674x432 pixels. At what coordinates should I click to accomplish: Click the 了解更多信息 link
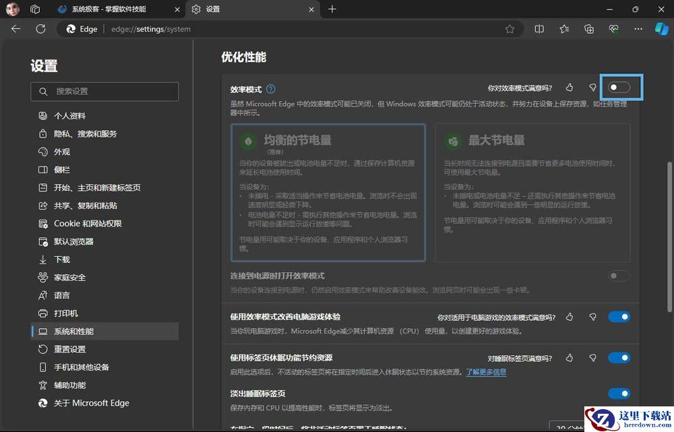(486, 372)
